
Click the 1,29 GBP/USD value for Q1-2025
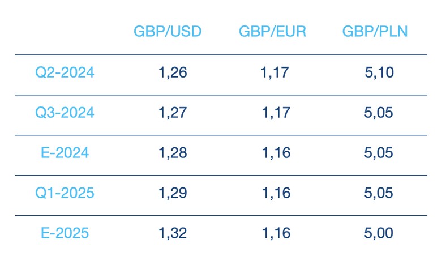tap(173, 193)
